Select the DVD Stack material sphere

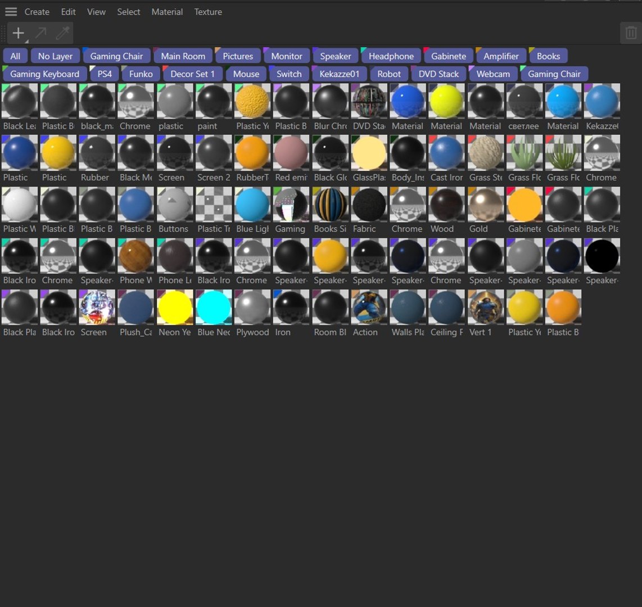369,101
